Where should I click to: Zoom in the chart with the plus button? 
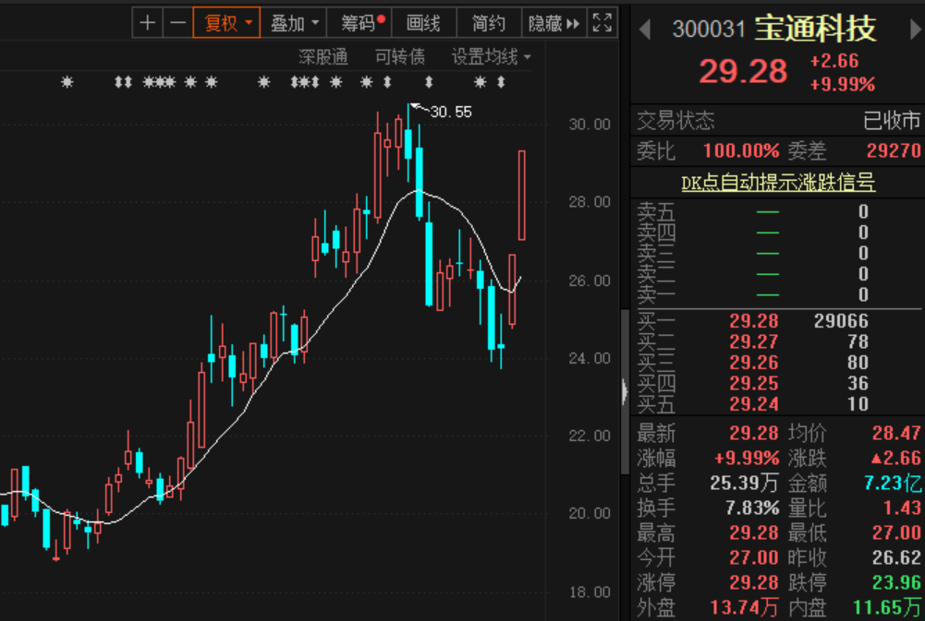pyautogui.click(x=148, y=23)
